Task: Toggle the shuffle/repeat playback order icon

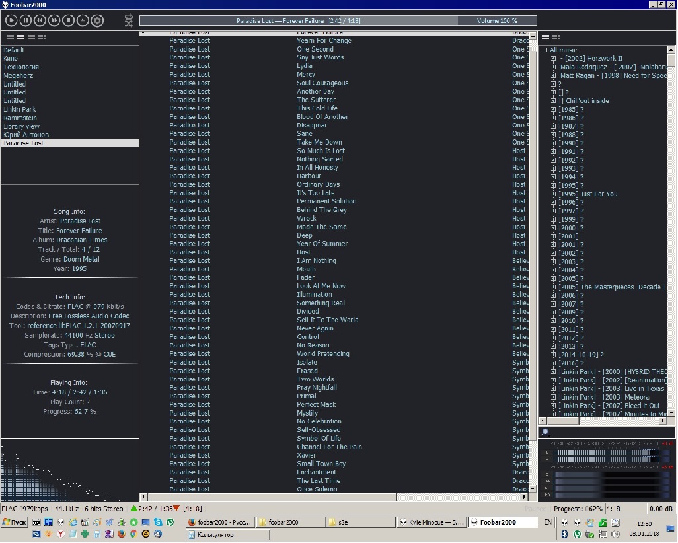Action: 129,21
